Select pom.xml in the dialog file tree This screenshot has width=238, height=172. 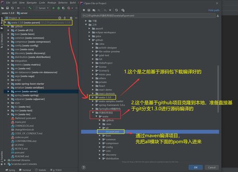coord(114,132)
